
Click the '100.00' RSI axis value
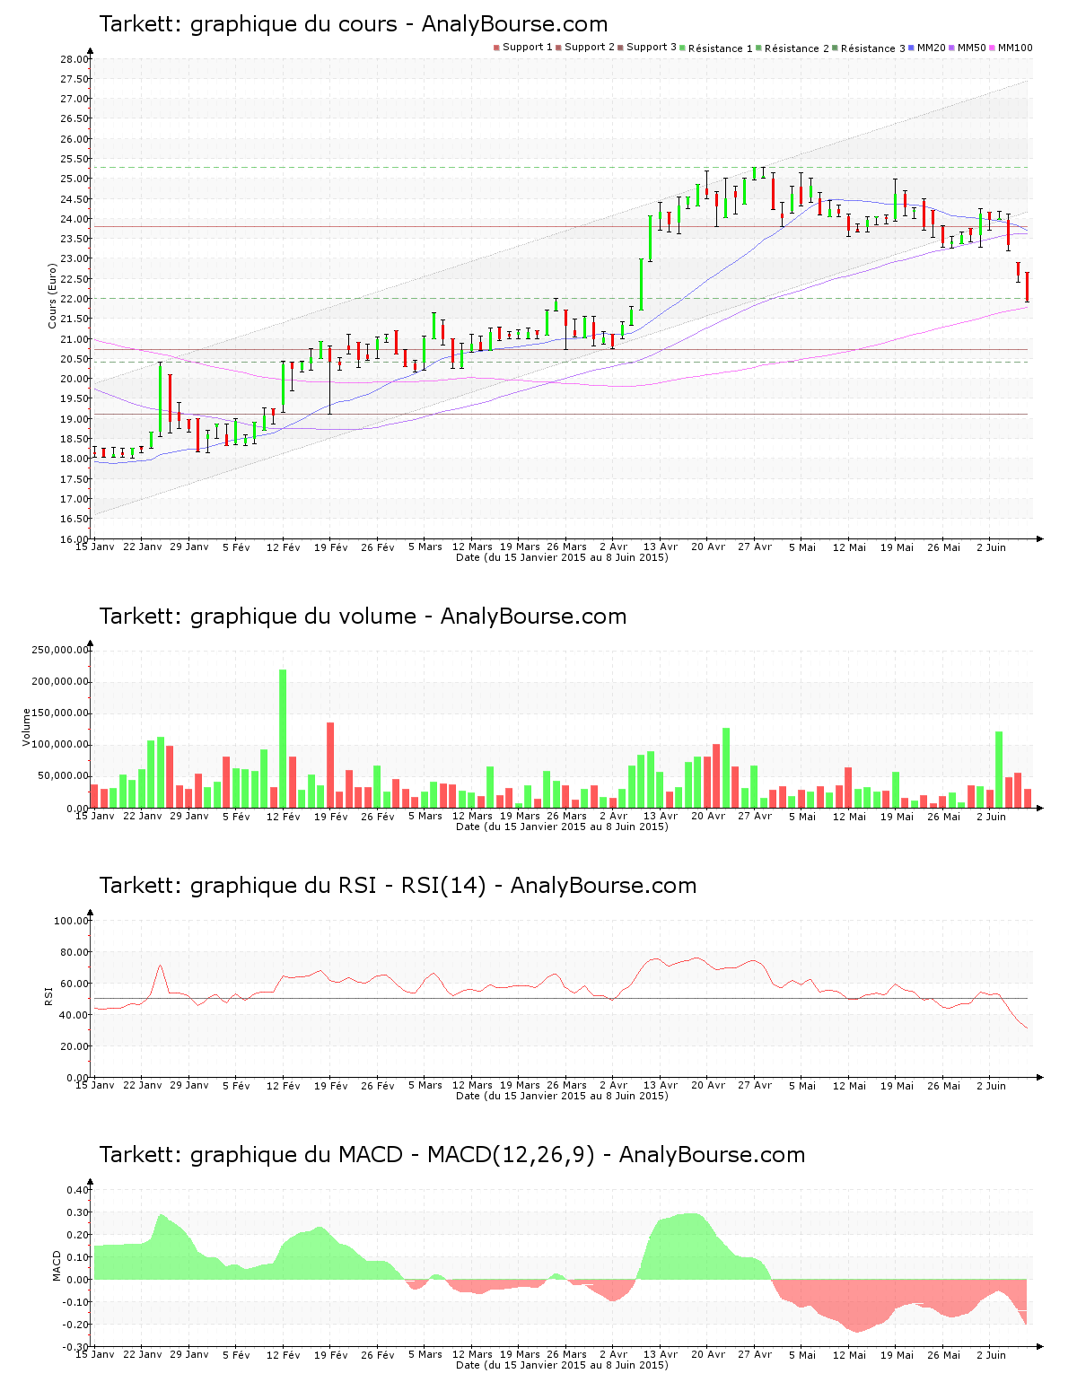72,921
